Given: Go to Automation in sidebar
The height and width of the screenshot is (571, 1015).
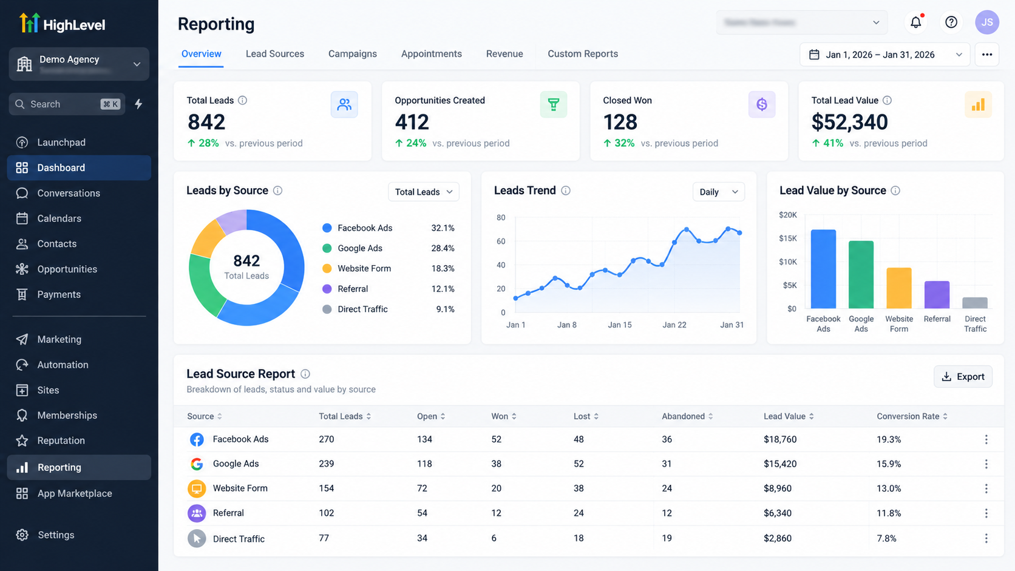Looking at the screenshot, I should (x=79, y=365).
